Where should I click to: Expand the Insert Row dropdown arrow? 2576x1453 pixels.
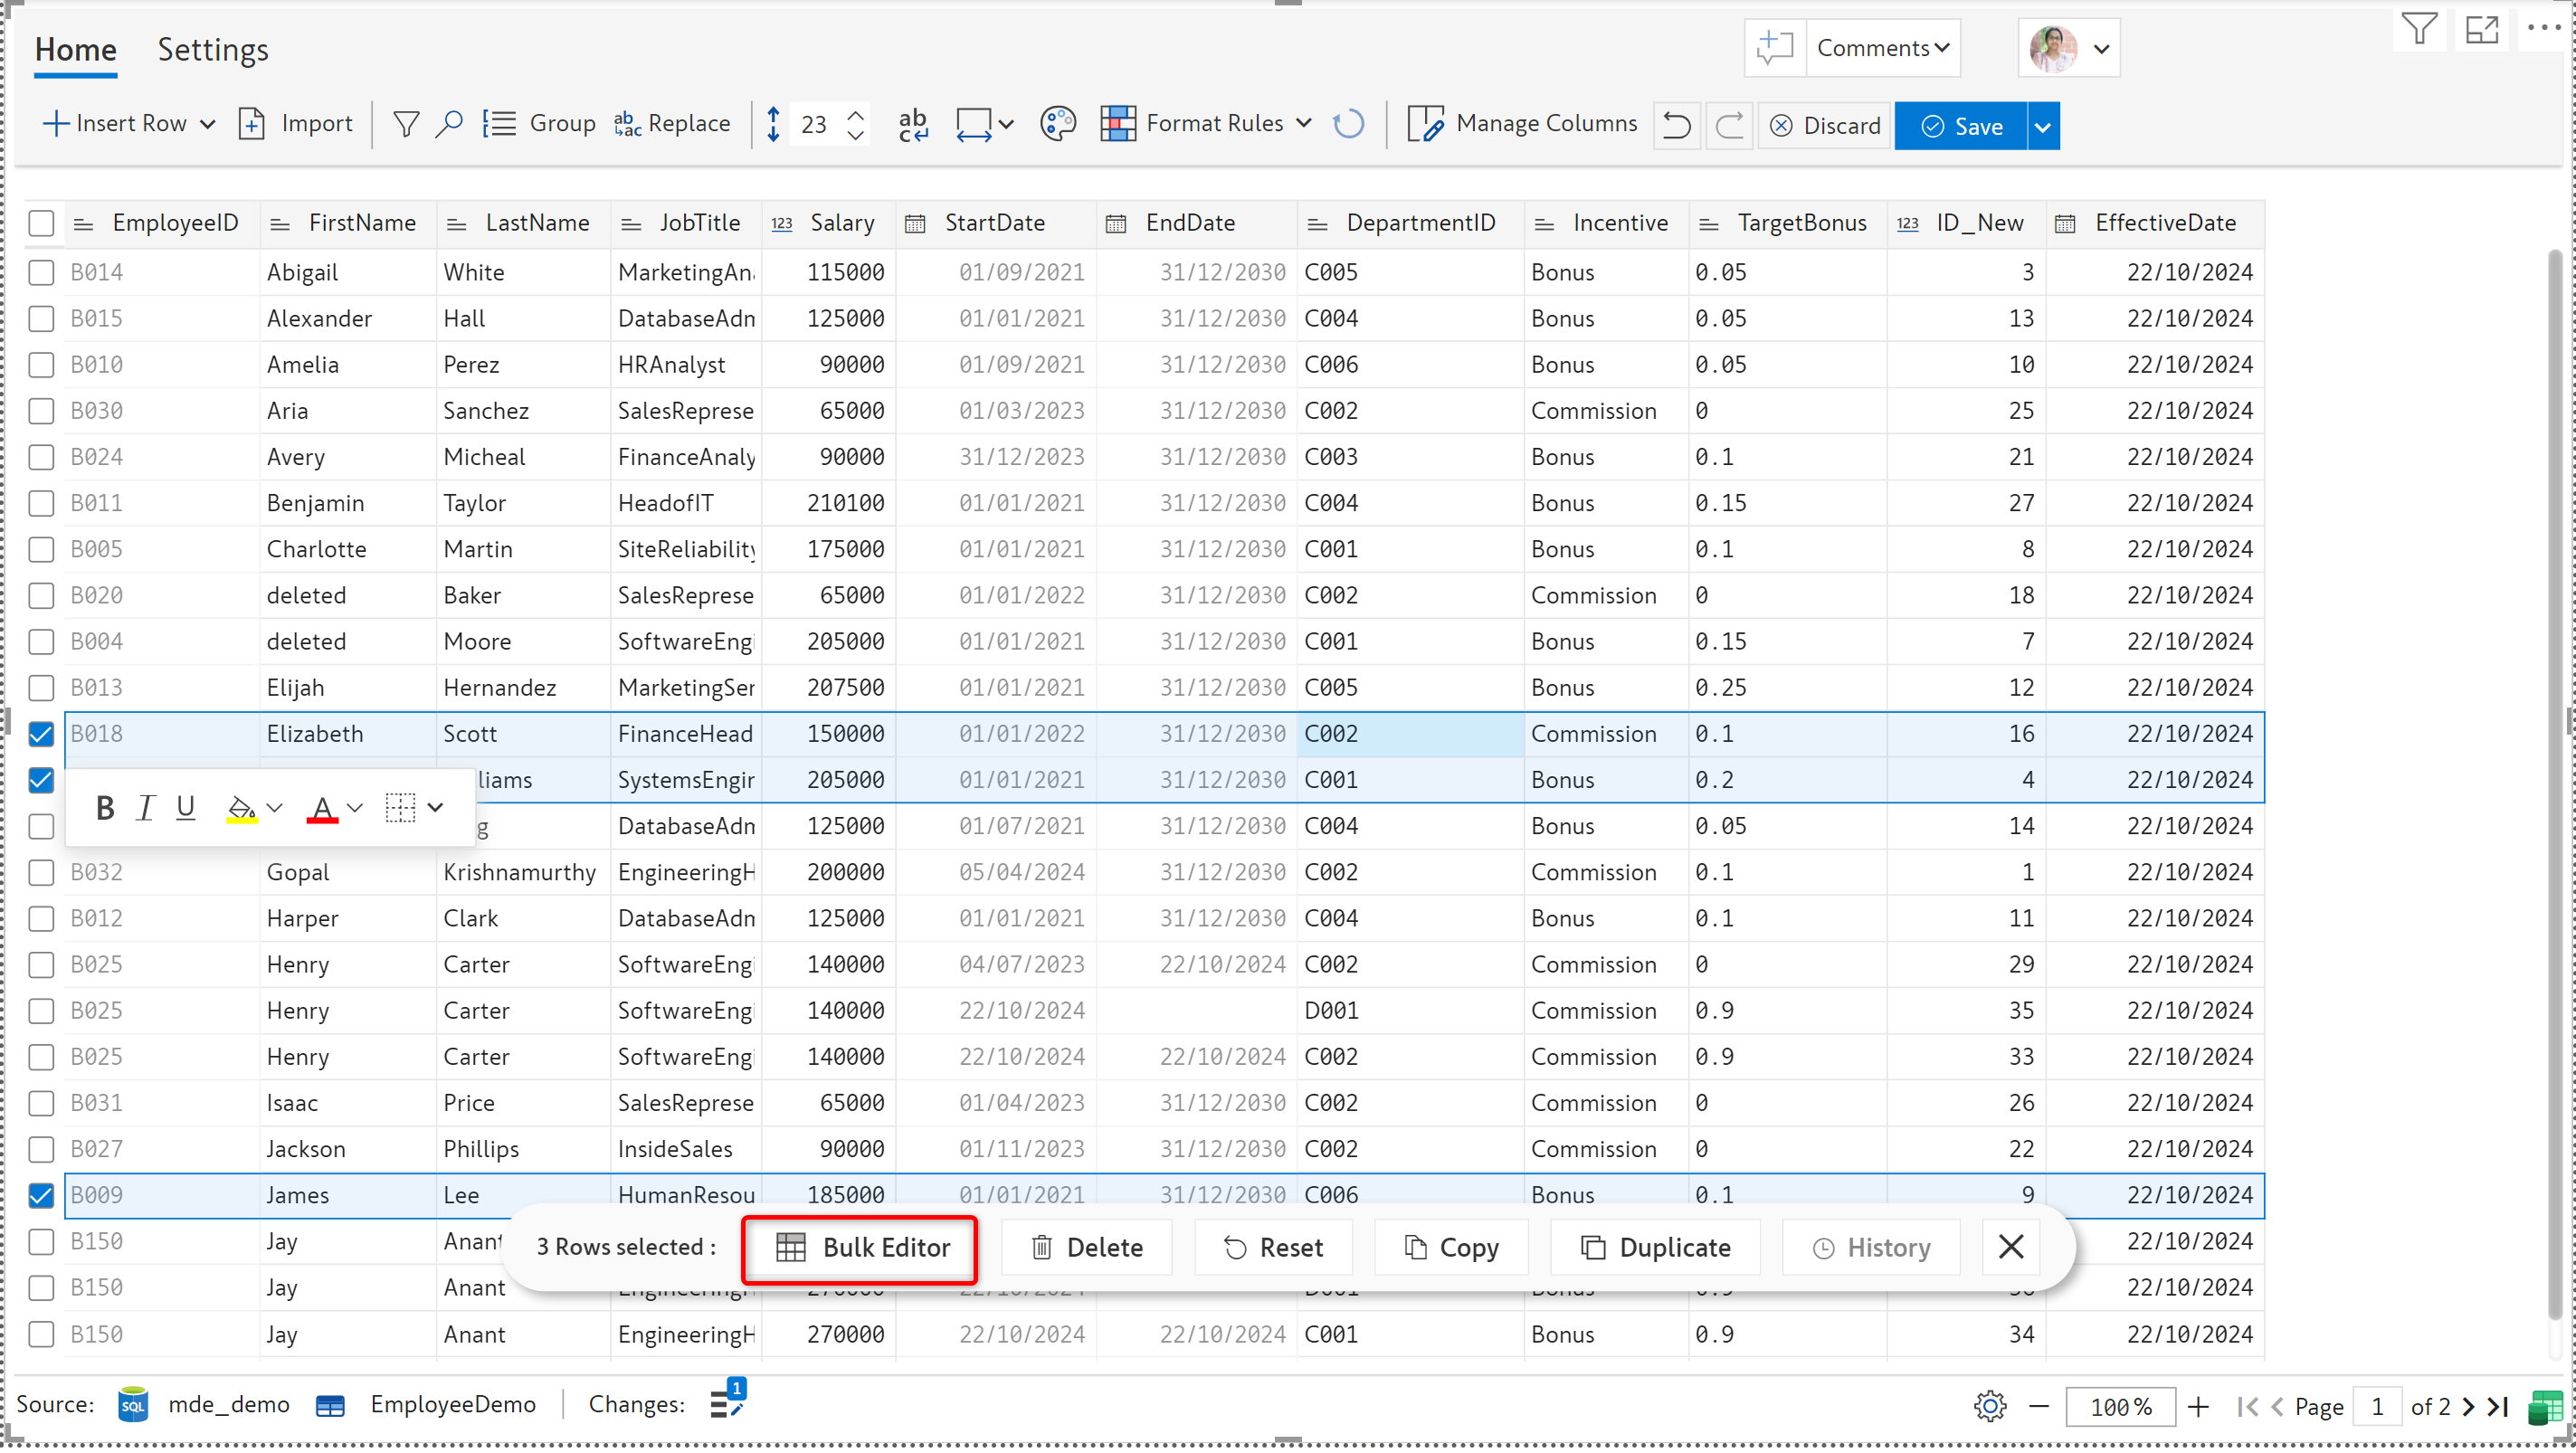(x=208, y=124)
